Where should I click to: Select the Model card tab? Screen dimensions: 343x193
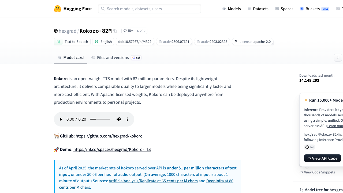(71, 57)
